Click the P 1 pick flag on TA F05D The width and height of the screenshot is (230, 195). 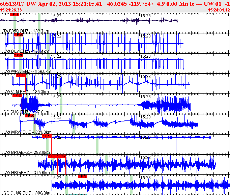15,15
